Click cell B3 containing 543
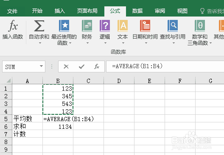The height and width of the screenshot is (155, 224). (58, 104)
